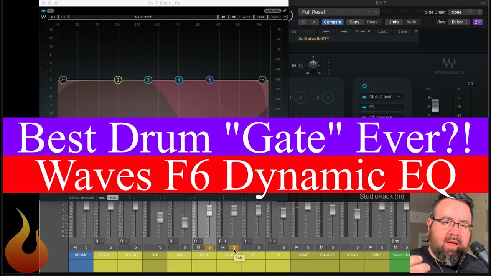Toggle the Compare button
The height and width of the screenshot is (276, 491).
click(333, 22)
